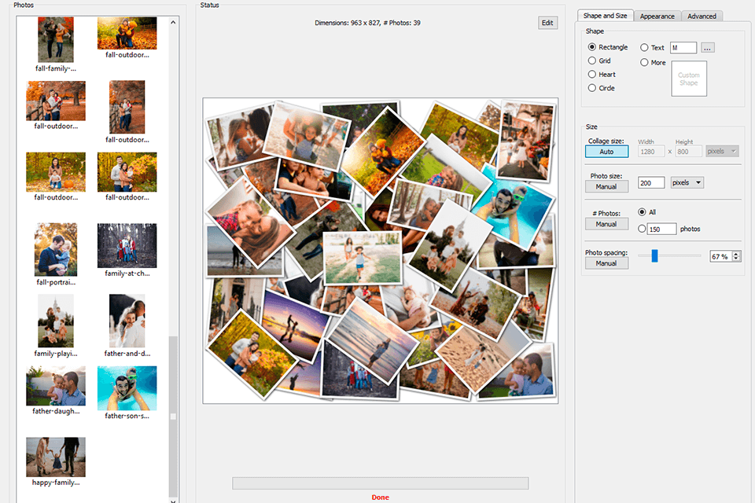The image size is (755, 503).
Task: Adjust the photo spacing slider handle
Action: tap(655, 255)
